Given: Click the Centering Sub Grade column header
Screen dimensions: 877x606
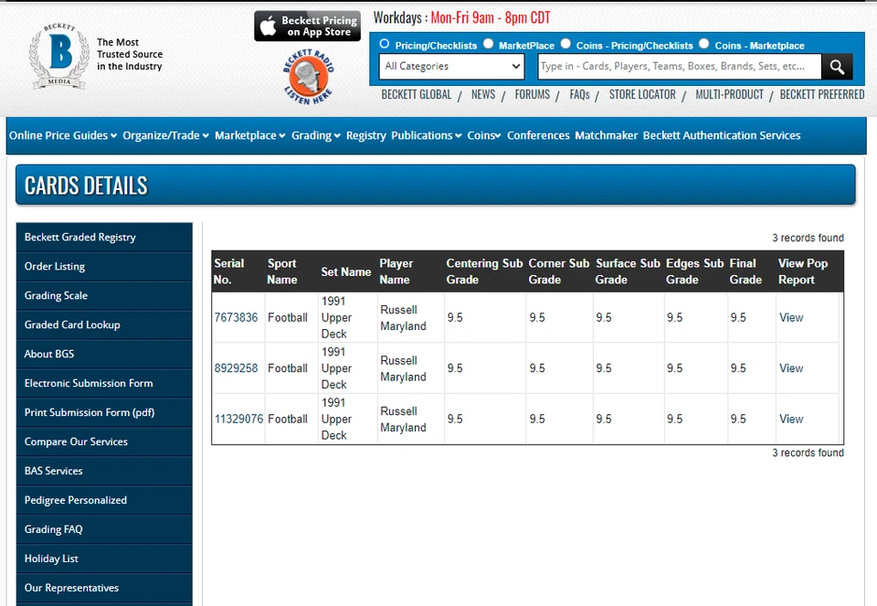Looking at the screenshot, I should (484, 271).
